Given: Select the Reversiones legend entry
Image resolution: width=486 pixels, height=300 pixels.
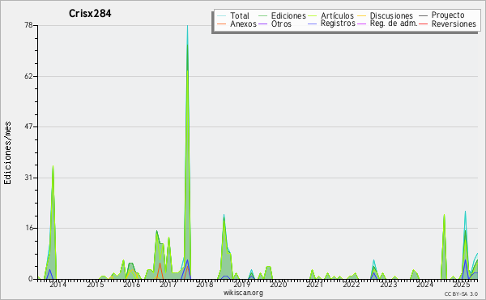Looking at the screenshot, I should click(448, 24).
